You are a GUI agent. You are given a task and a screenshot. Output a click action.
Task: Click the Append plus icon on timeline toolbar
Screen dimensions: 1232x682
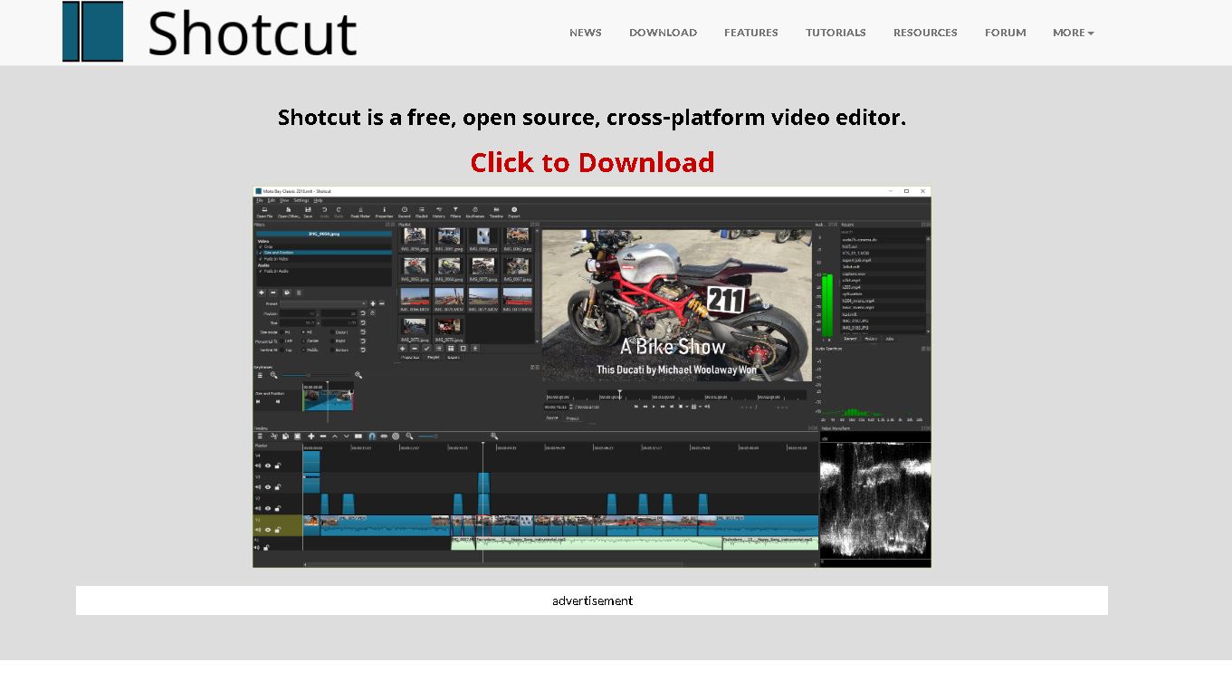tap(310, 436)
